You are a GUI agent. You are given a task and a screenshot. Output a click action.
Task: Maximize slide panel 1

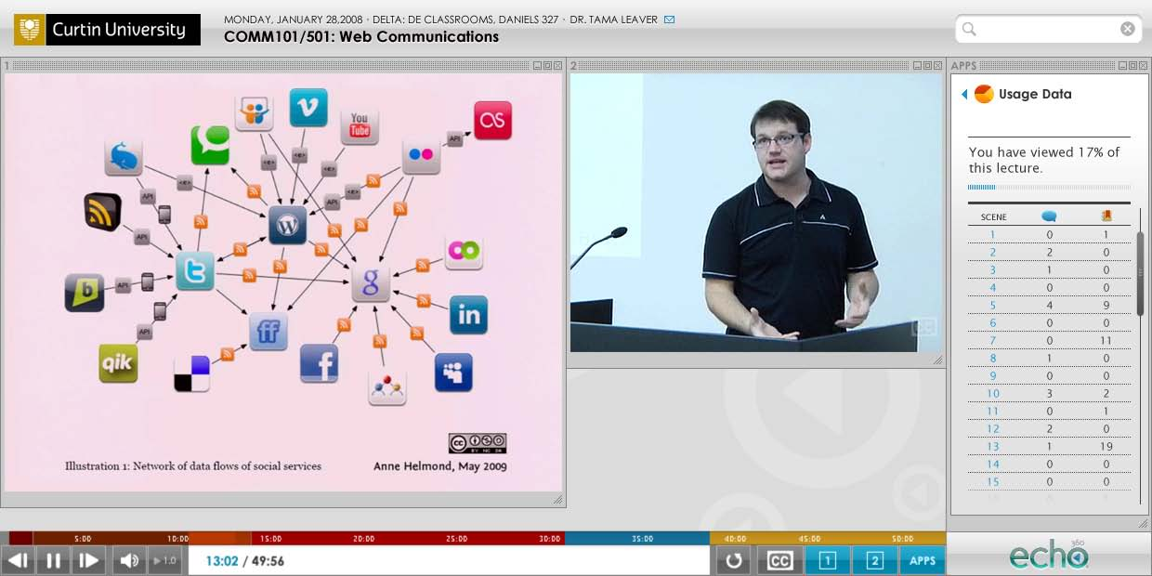pos(546,66)
